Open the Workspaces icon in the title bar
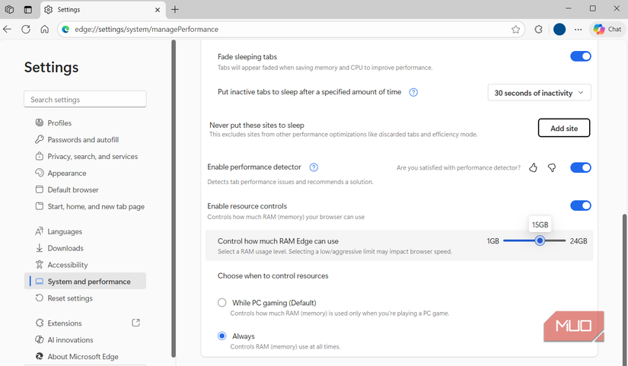This screenshot has height=366, width=628. [x=9, y=9]
